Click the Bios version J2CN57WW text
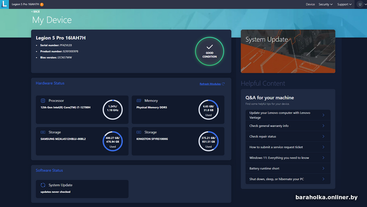 (x=65, y=57)
